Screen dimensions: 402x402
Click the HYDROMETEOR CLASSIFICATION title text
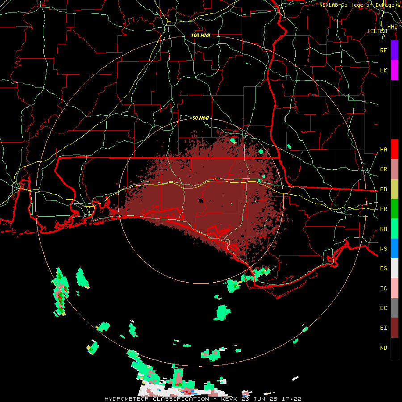[157, 399]
